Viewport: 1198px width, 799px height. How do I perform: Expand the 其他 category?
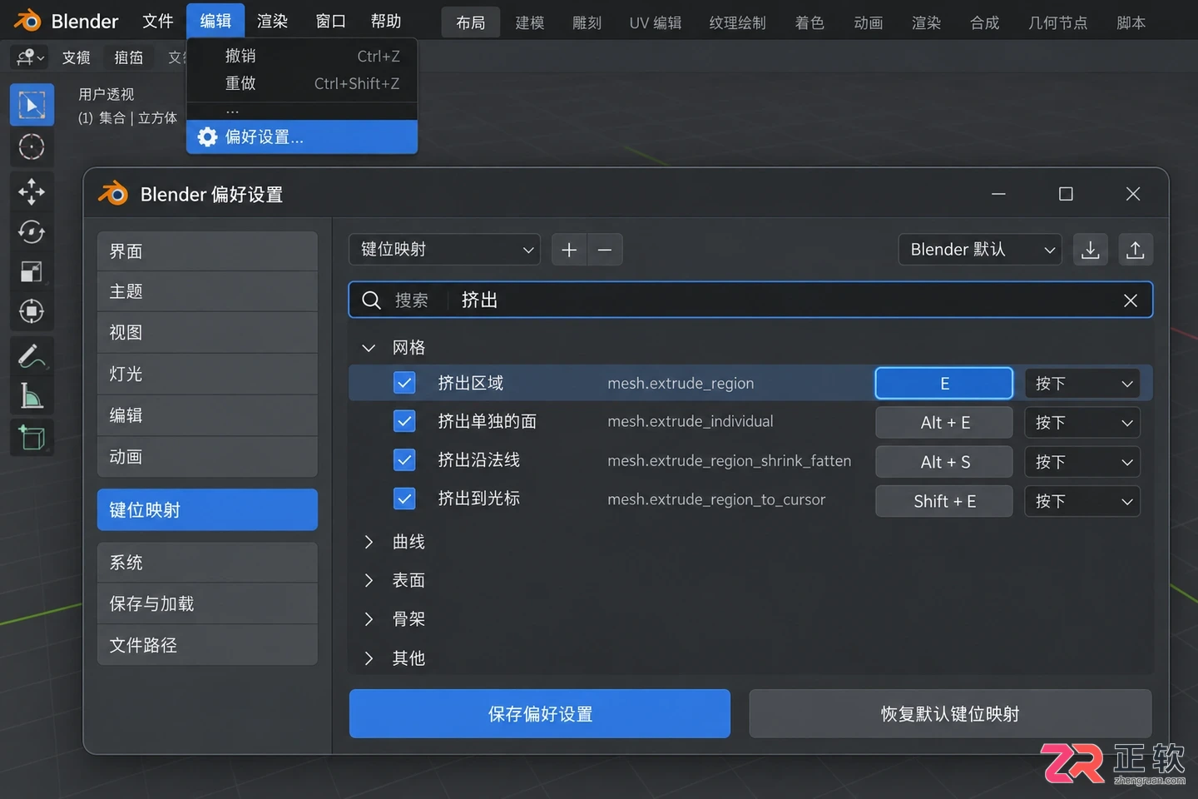[369, 658]
